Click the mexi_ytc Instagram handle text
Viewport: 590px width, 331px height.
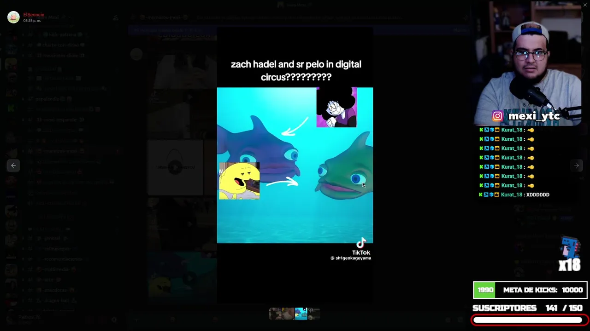tap(534, 116)
